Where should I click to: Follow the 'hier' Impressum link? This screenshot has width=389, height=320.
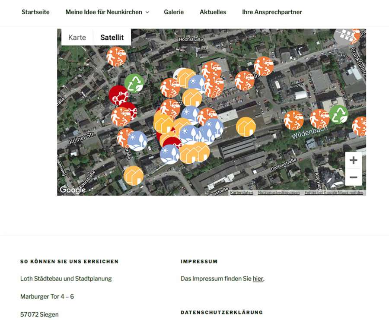coord(258,279)
